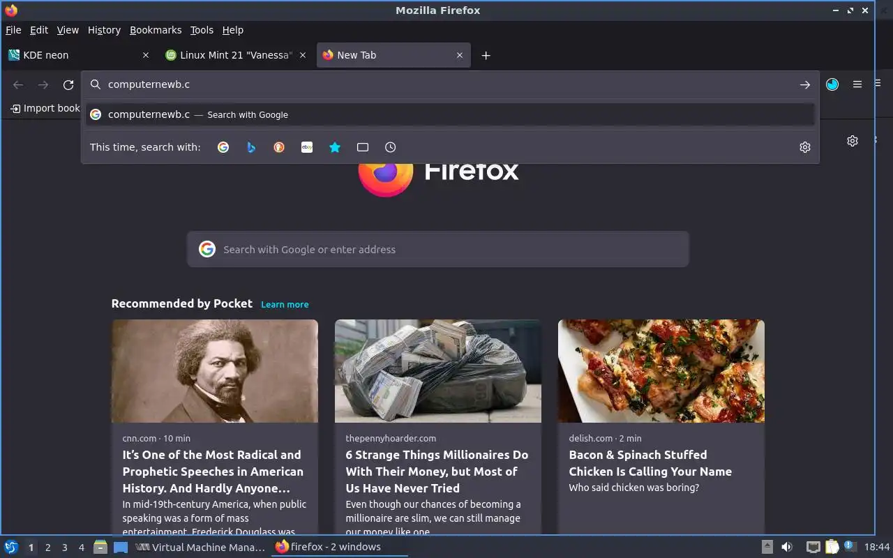This screenshot has width=893, height=558.
Task: Search this time with DuckDuckGo icon
Action: 279,147
